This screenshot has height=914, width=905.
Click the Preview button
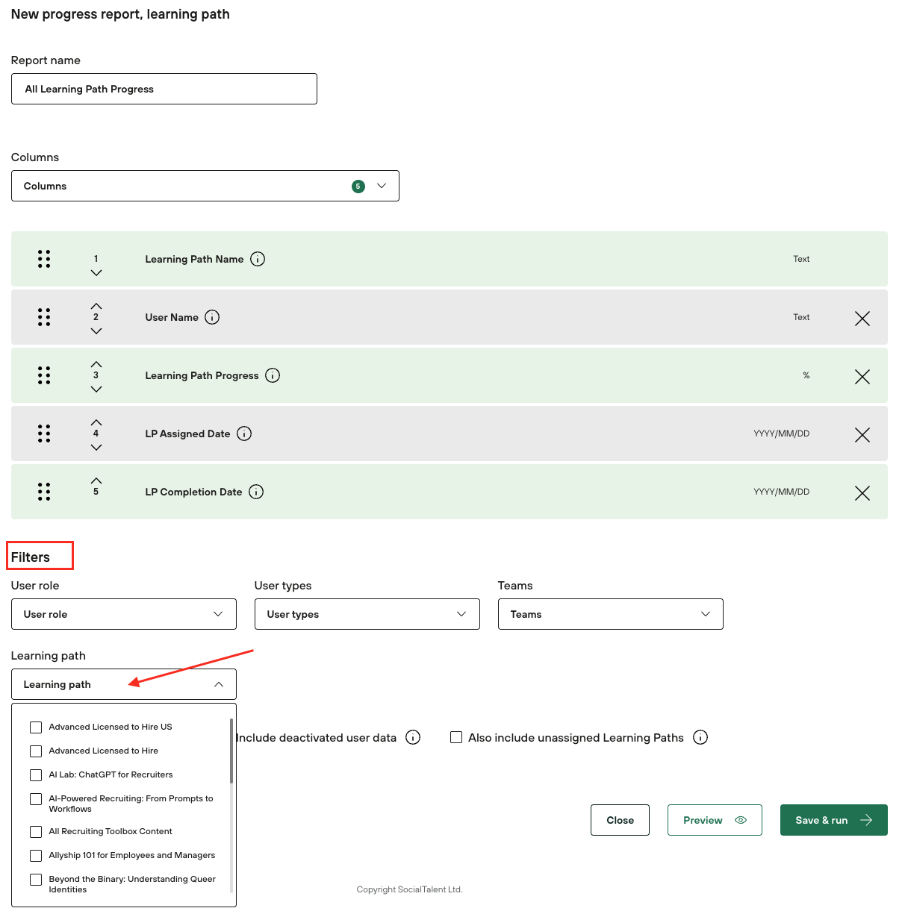(x=714, y=820)
